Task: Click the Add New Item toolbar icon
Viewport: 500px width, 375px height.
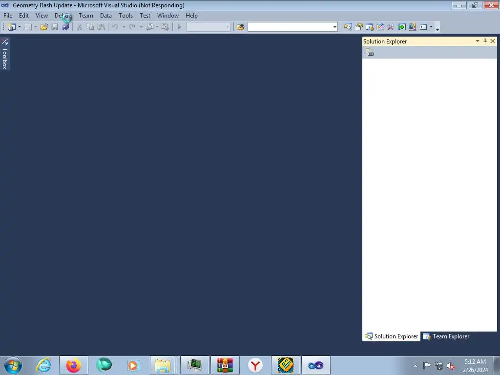Action: tap(28, 27)
